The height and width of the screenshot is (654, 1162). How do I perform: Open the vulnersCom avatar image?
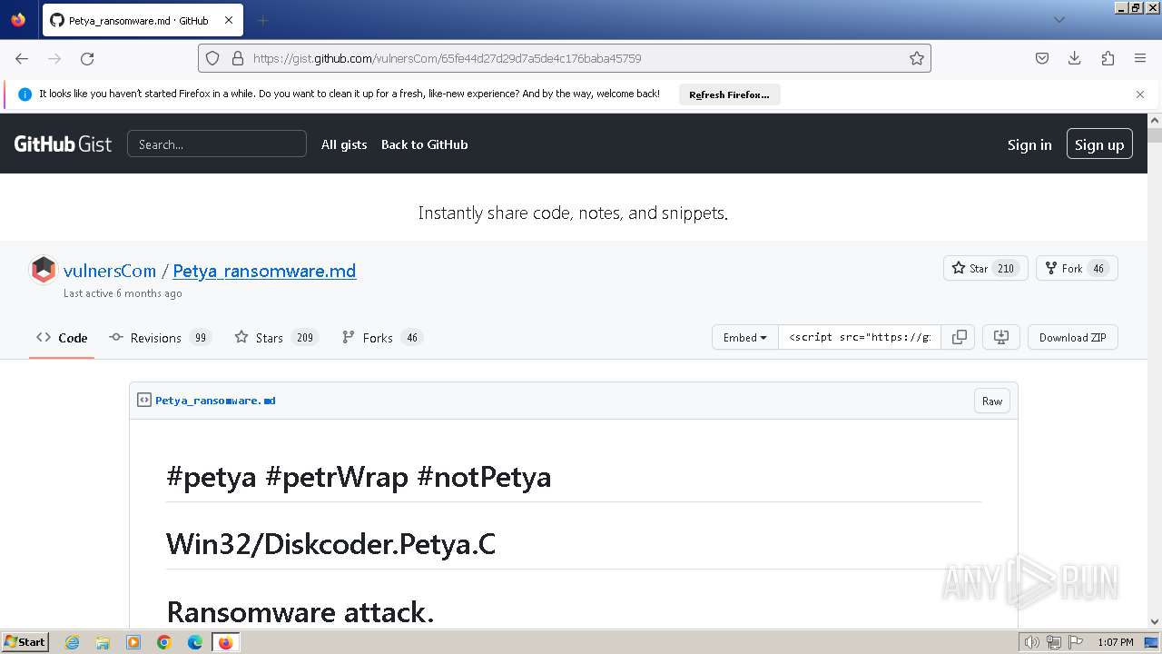[x=44, y=271]
